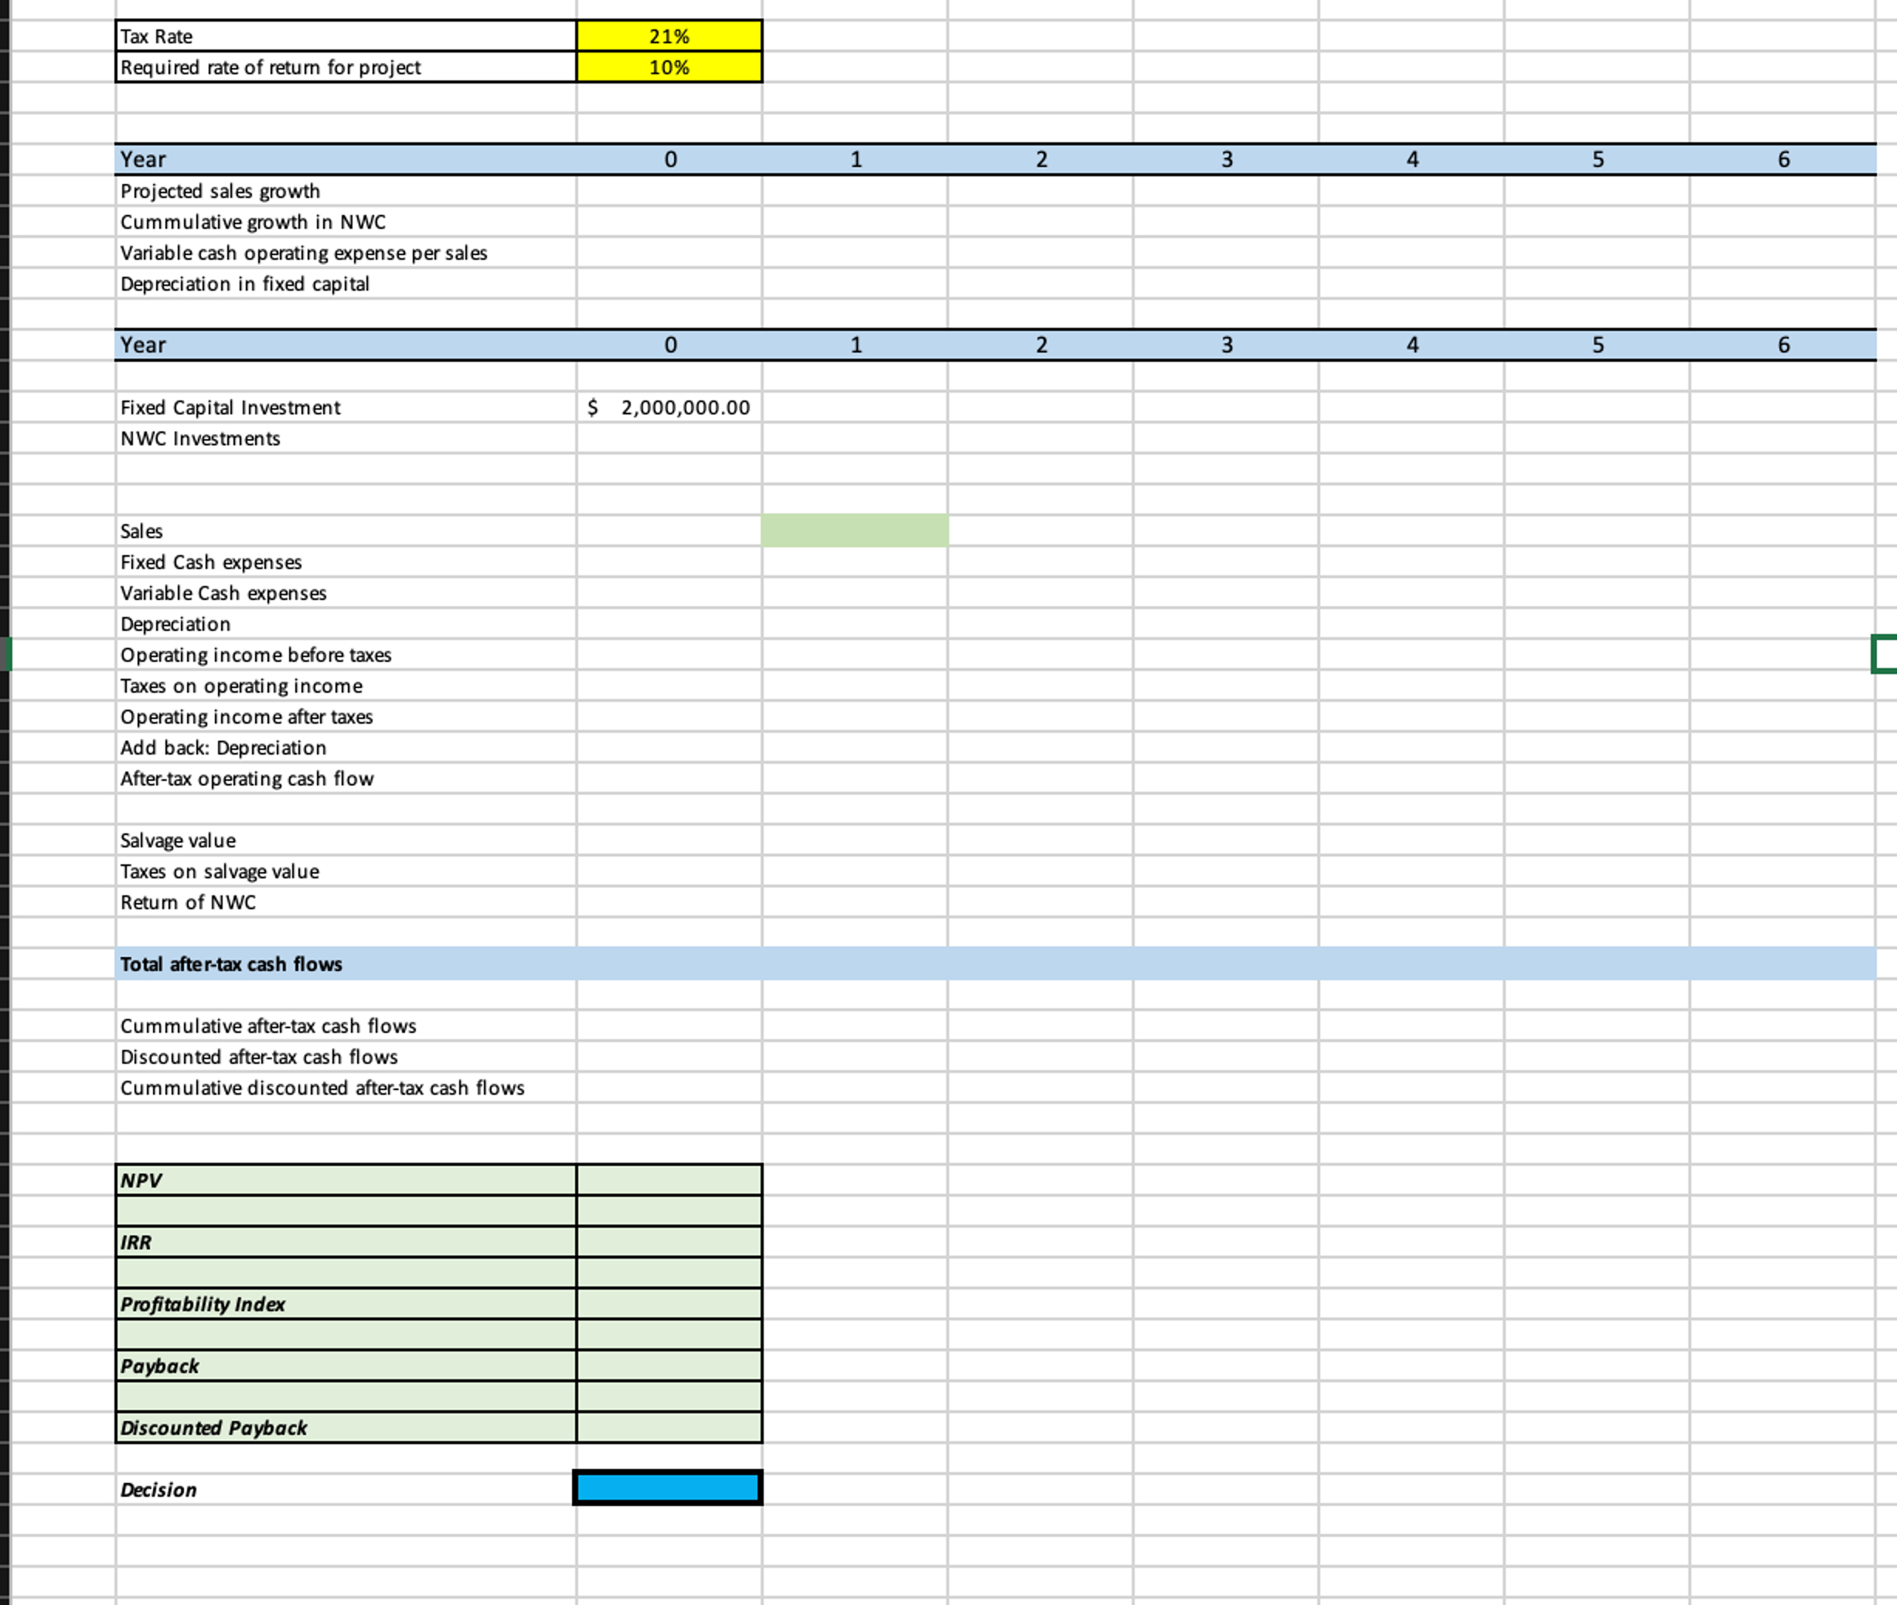
Task: Select the Discounted Payback value cell
Action: (669, 1428)
